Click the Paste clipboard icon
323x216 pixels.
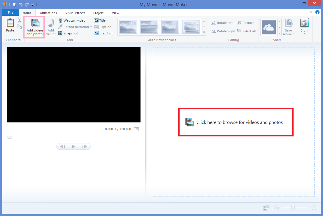(x=10, y=23)
